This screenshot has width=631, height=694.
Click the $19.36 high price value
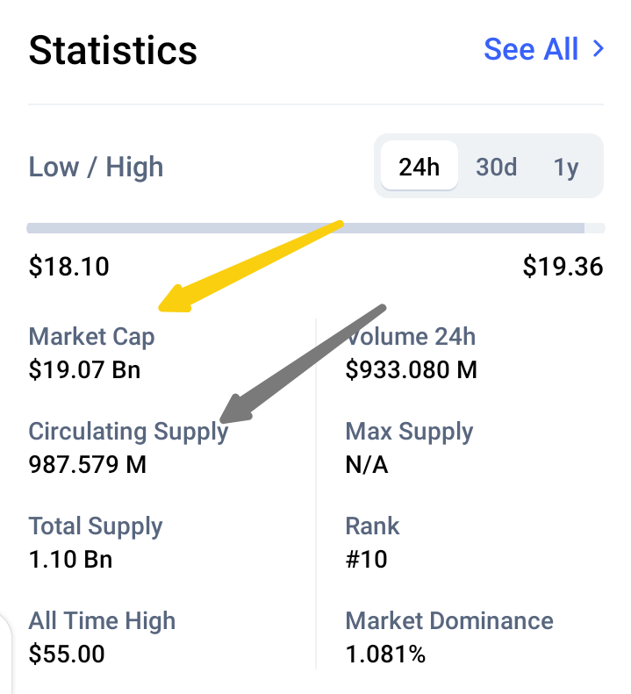(x=563, y=267)
